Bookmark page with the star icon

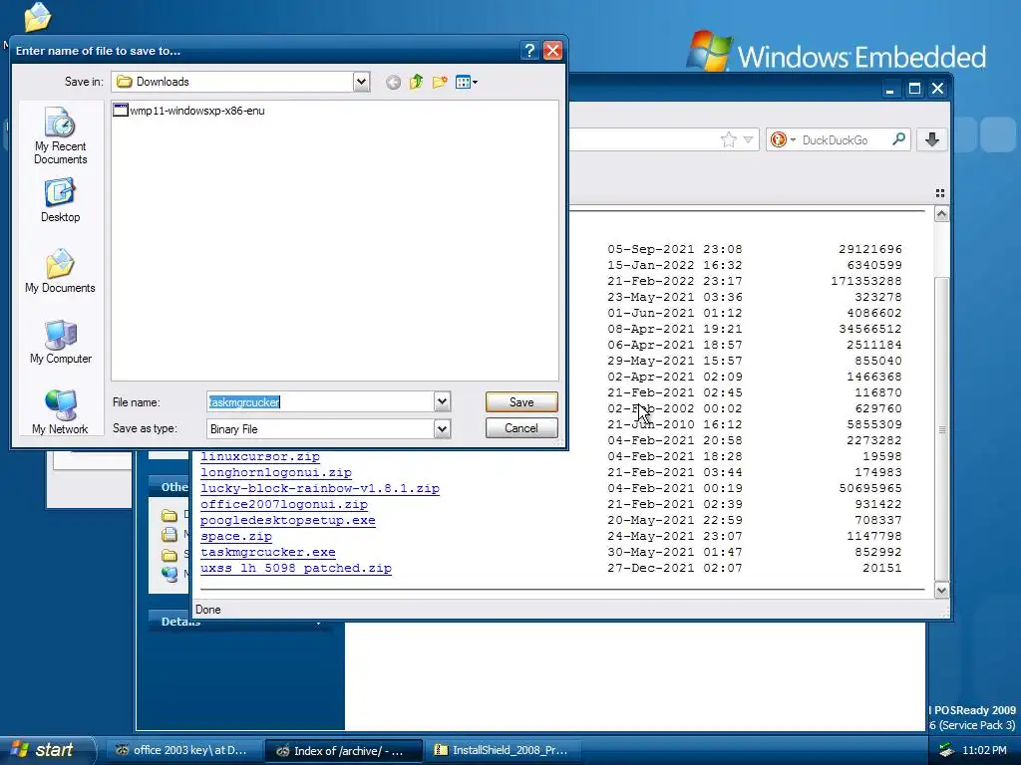click(x=729, y=139)
